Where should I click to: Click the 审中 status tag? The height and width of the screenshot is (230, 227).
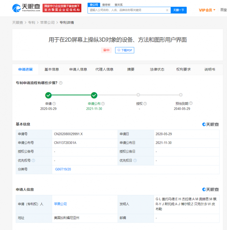(106, 50)
